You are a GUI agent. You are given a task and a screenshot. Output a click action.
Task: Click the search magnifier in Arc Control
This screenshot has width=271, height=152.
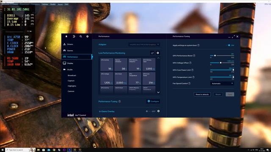coord(81,36)
